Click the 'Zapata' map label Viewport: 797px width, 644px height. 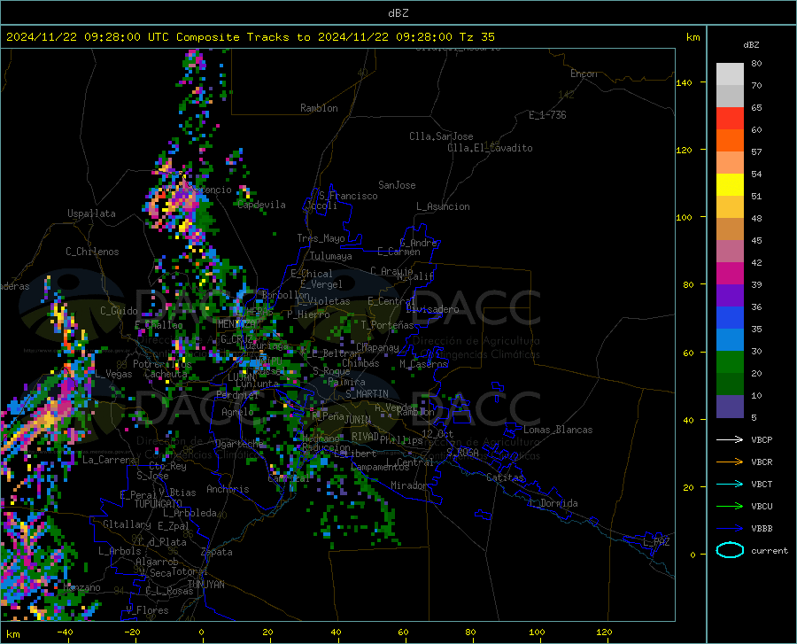[x=217, y=552]
